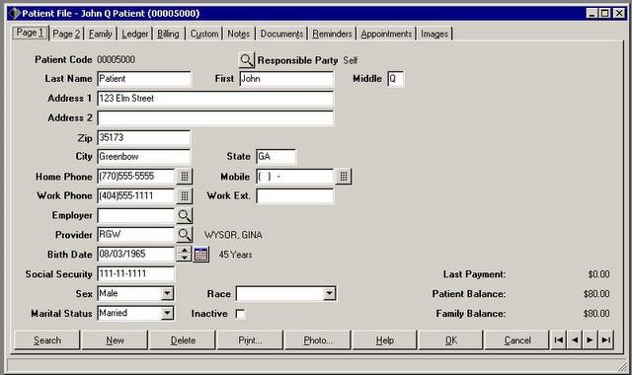The image size is (632, 375).
Task: Click the Work Phone field
Action: tap(136, 195)
